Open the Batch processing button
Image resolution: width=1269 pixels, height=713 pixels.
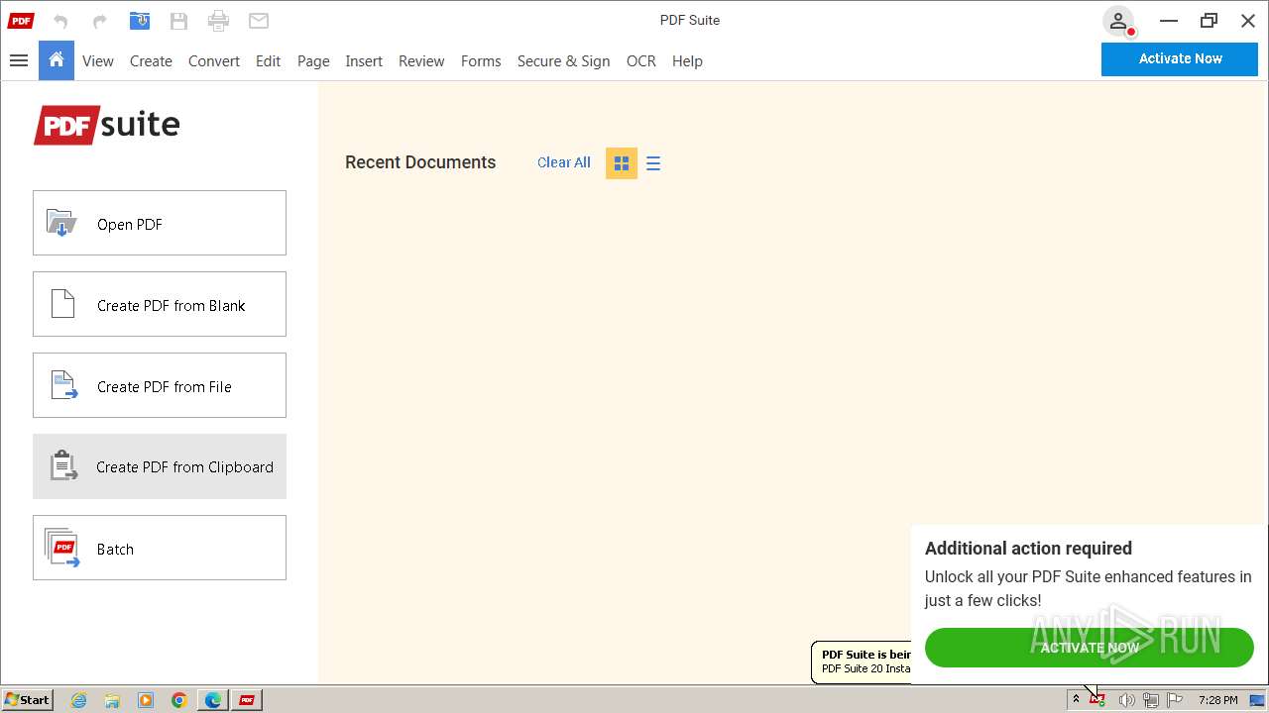tap(160, 548)
